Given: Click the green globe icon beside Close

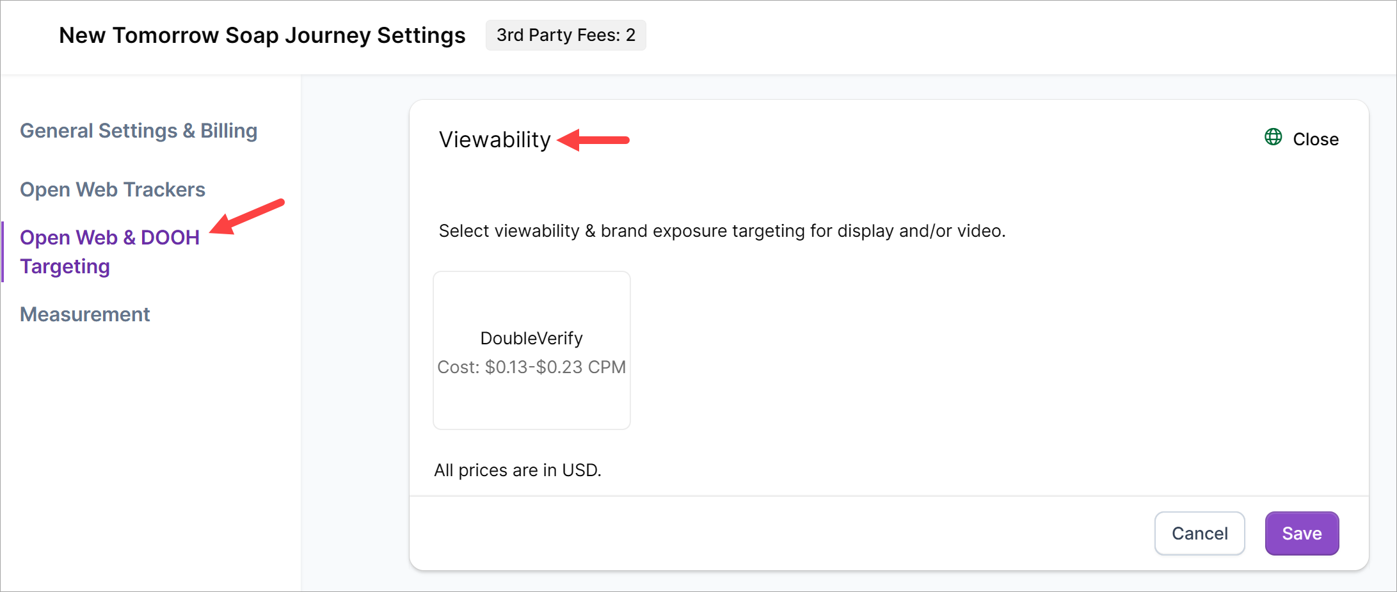Looking at the screenshot, I should 1273,138.
